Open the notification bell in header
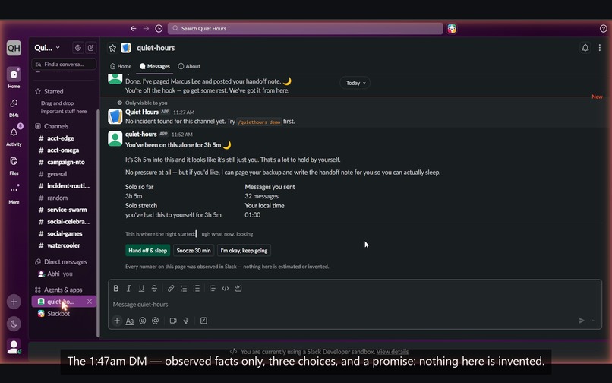This screenshot has width=612, height=383. click(x=585, y=48)
